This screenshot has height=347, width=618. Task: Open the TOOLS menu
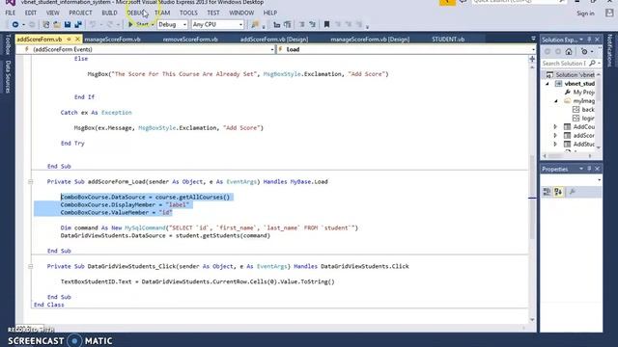188,13
